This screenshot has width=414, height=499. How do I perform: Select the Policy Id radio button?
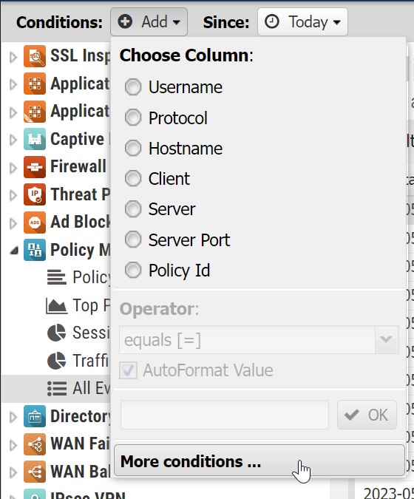click(x=132, y=270)
